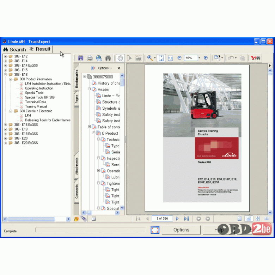275x275 pixels.
Task: Decrease zoom with the minus button
Action: click(179, 58)
